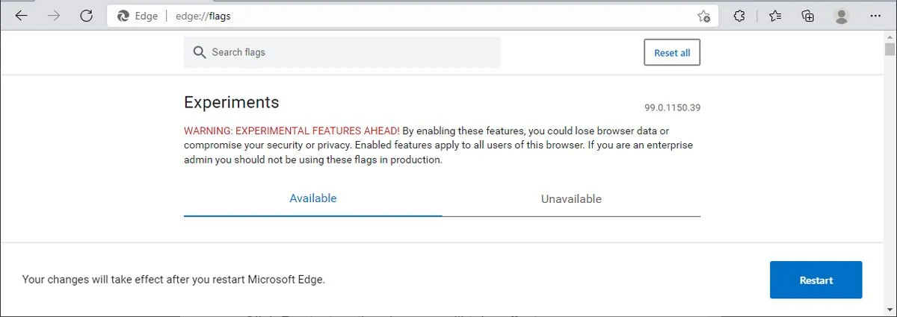Open the Favorites list icon
This screenshot has height=317, width=897.
click(775, 16)
